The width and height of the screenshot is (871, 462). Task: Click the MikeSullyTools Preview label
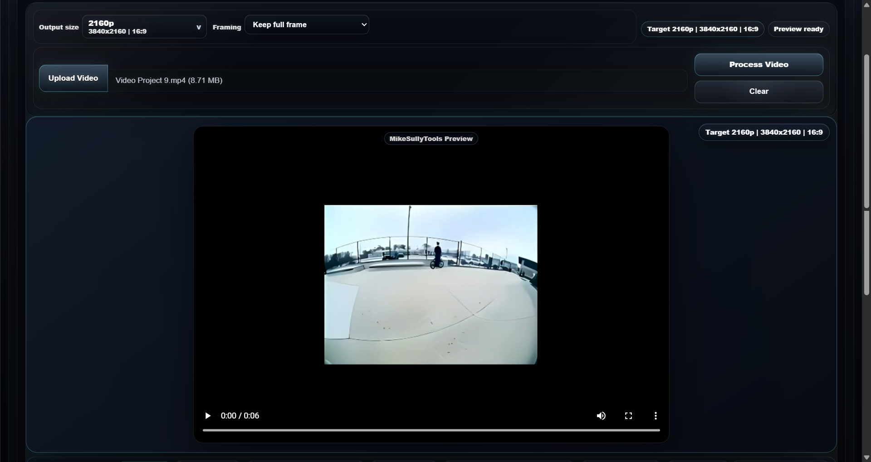pyautogui.click(x=431, y=139)
